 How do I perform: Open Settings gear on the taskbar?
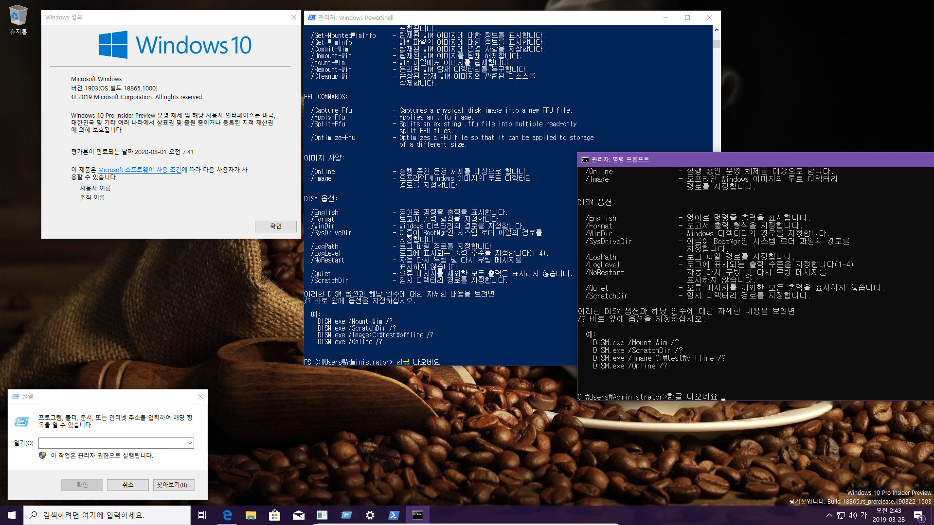point(370,515)
